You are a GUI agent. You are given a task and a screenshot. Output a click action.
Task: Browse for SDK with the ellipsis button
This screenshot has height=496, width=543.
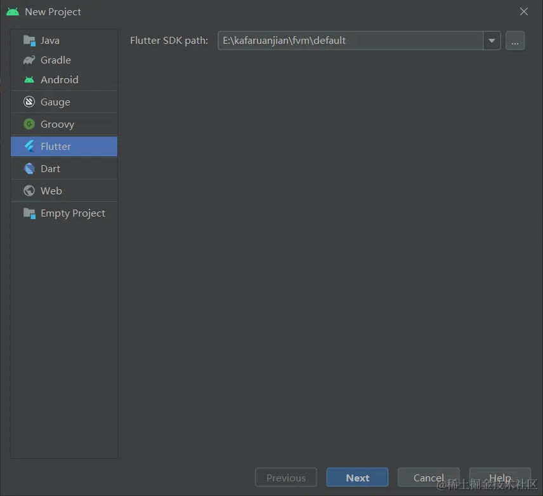(x=515, y=41)
